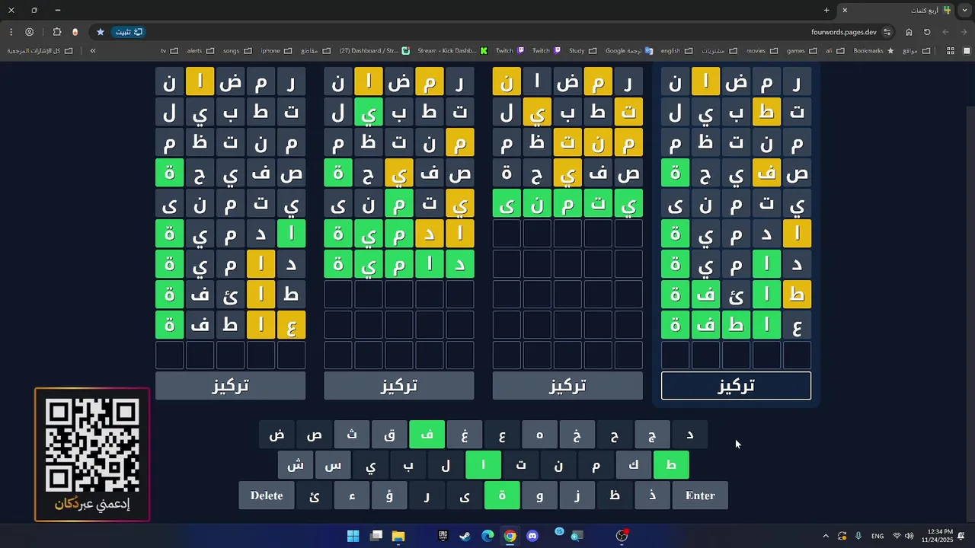Tap the green ف key on the keyboard
This screenshot has height=548, width=975.
[427, 435]
